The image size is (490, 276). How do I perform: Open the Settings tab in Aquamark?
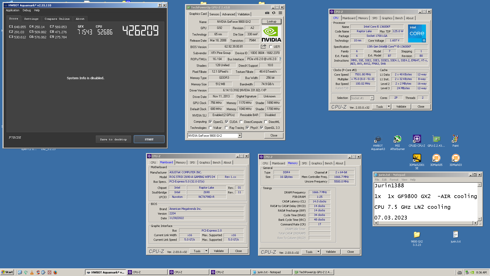31,19
